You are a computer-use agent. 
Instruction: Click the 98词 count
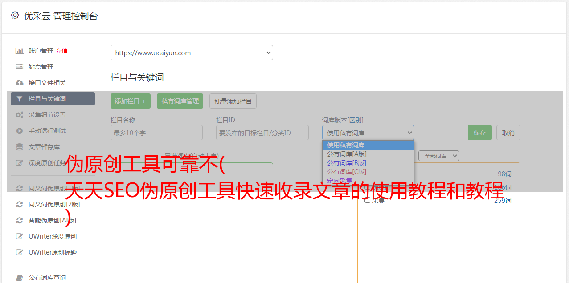point(504,174)
